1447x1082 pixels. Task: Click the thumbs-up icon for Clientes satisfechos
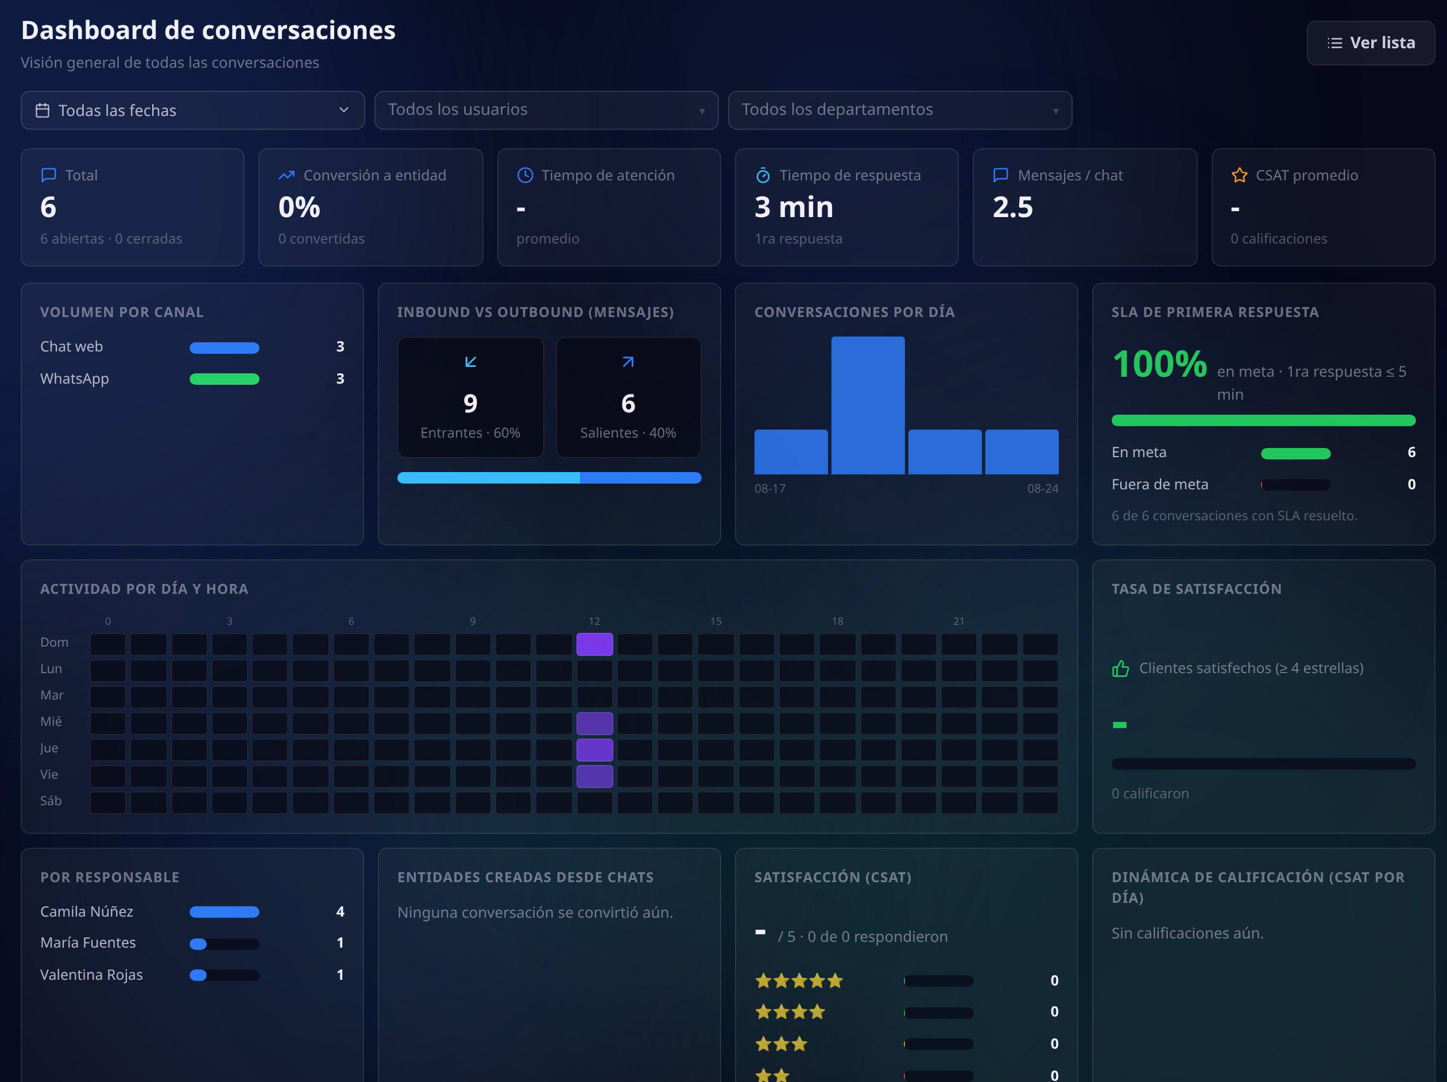click(x=1121, y=668)
